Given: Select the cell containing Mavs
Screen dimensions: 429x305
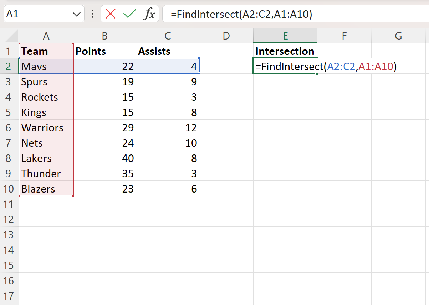Looking at the screenshot, I should coord(46,66).
